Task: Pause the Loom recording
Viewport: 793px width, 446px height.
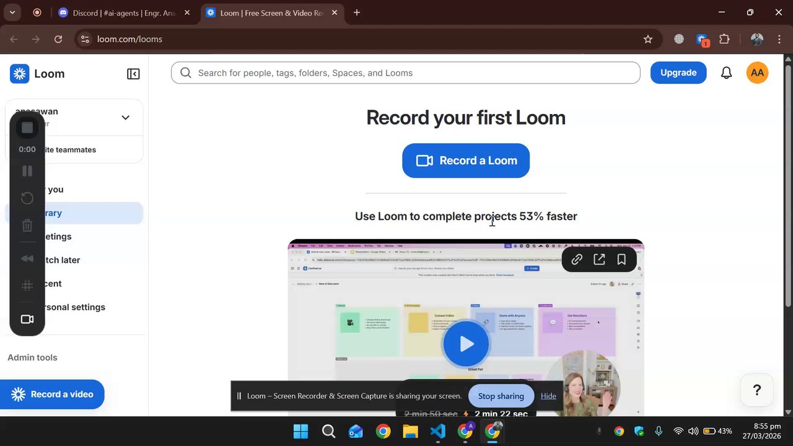Action: click(27, 171)
